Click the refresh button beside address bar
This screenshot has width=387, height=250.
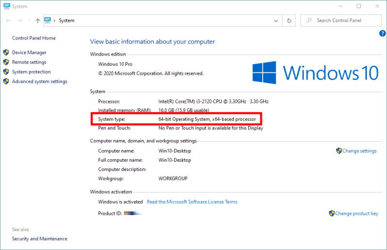[x=289, y=20]
